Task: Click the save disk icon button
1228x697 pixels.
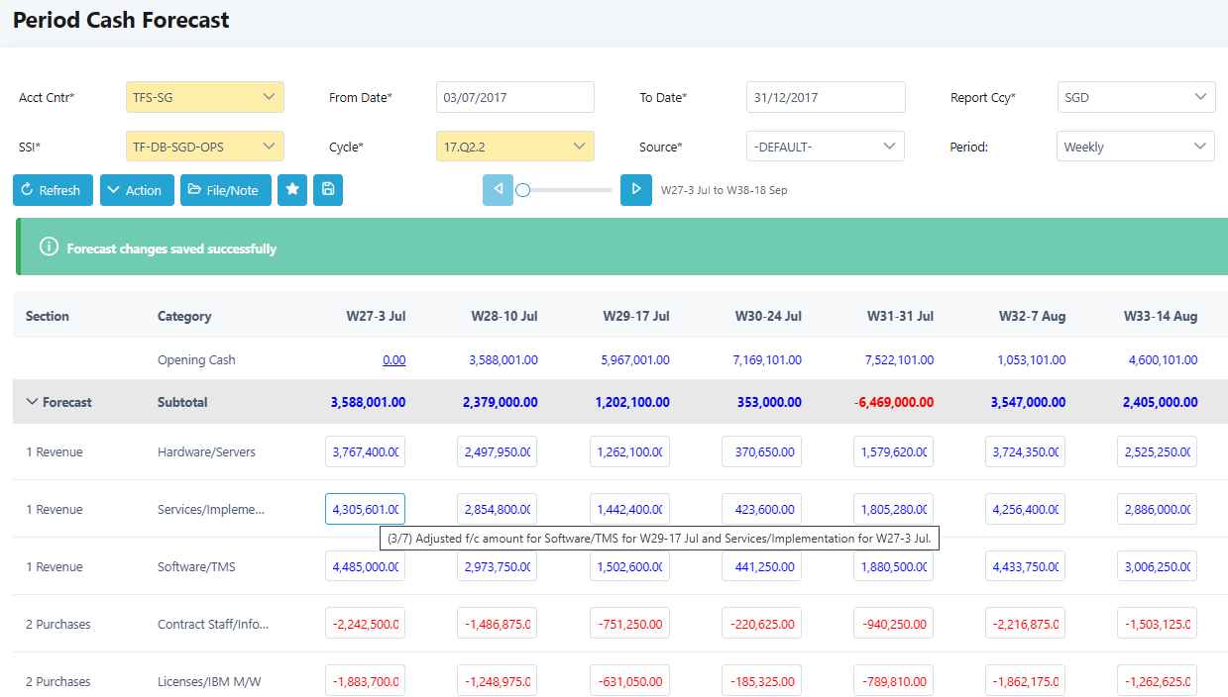Action: [328, 190]
